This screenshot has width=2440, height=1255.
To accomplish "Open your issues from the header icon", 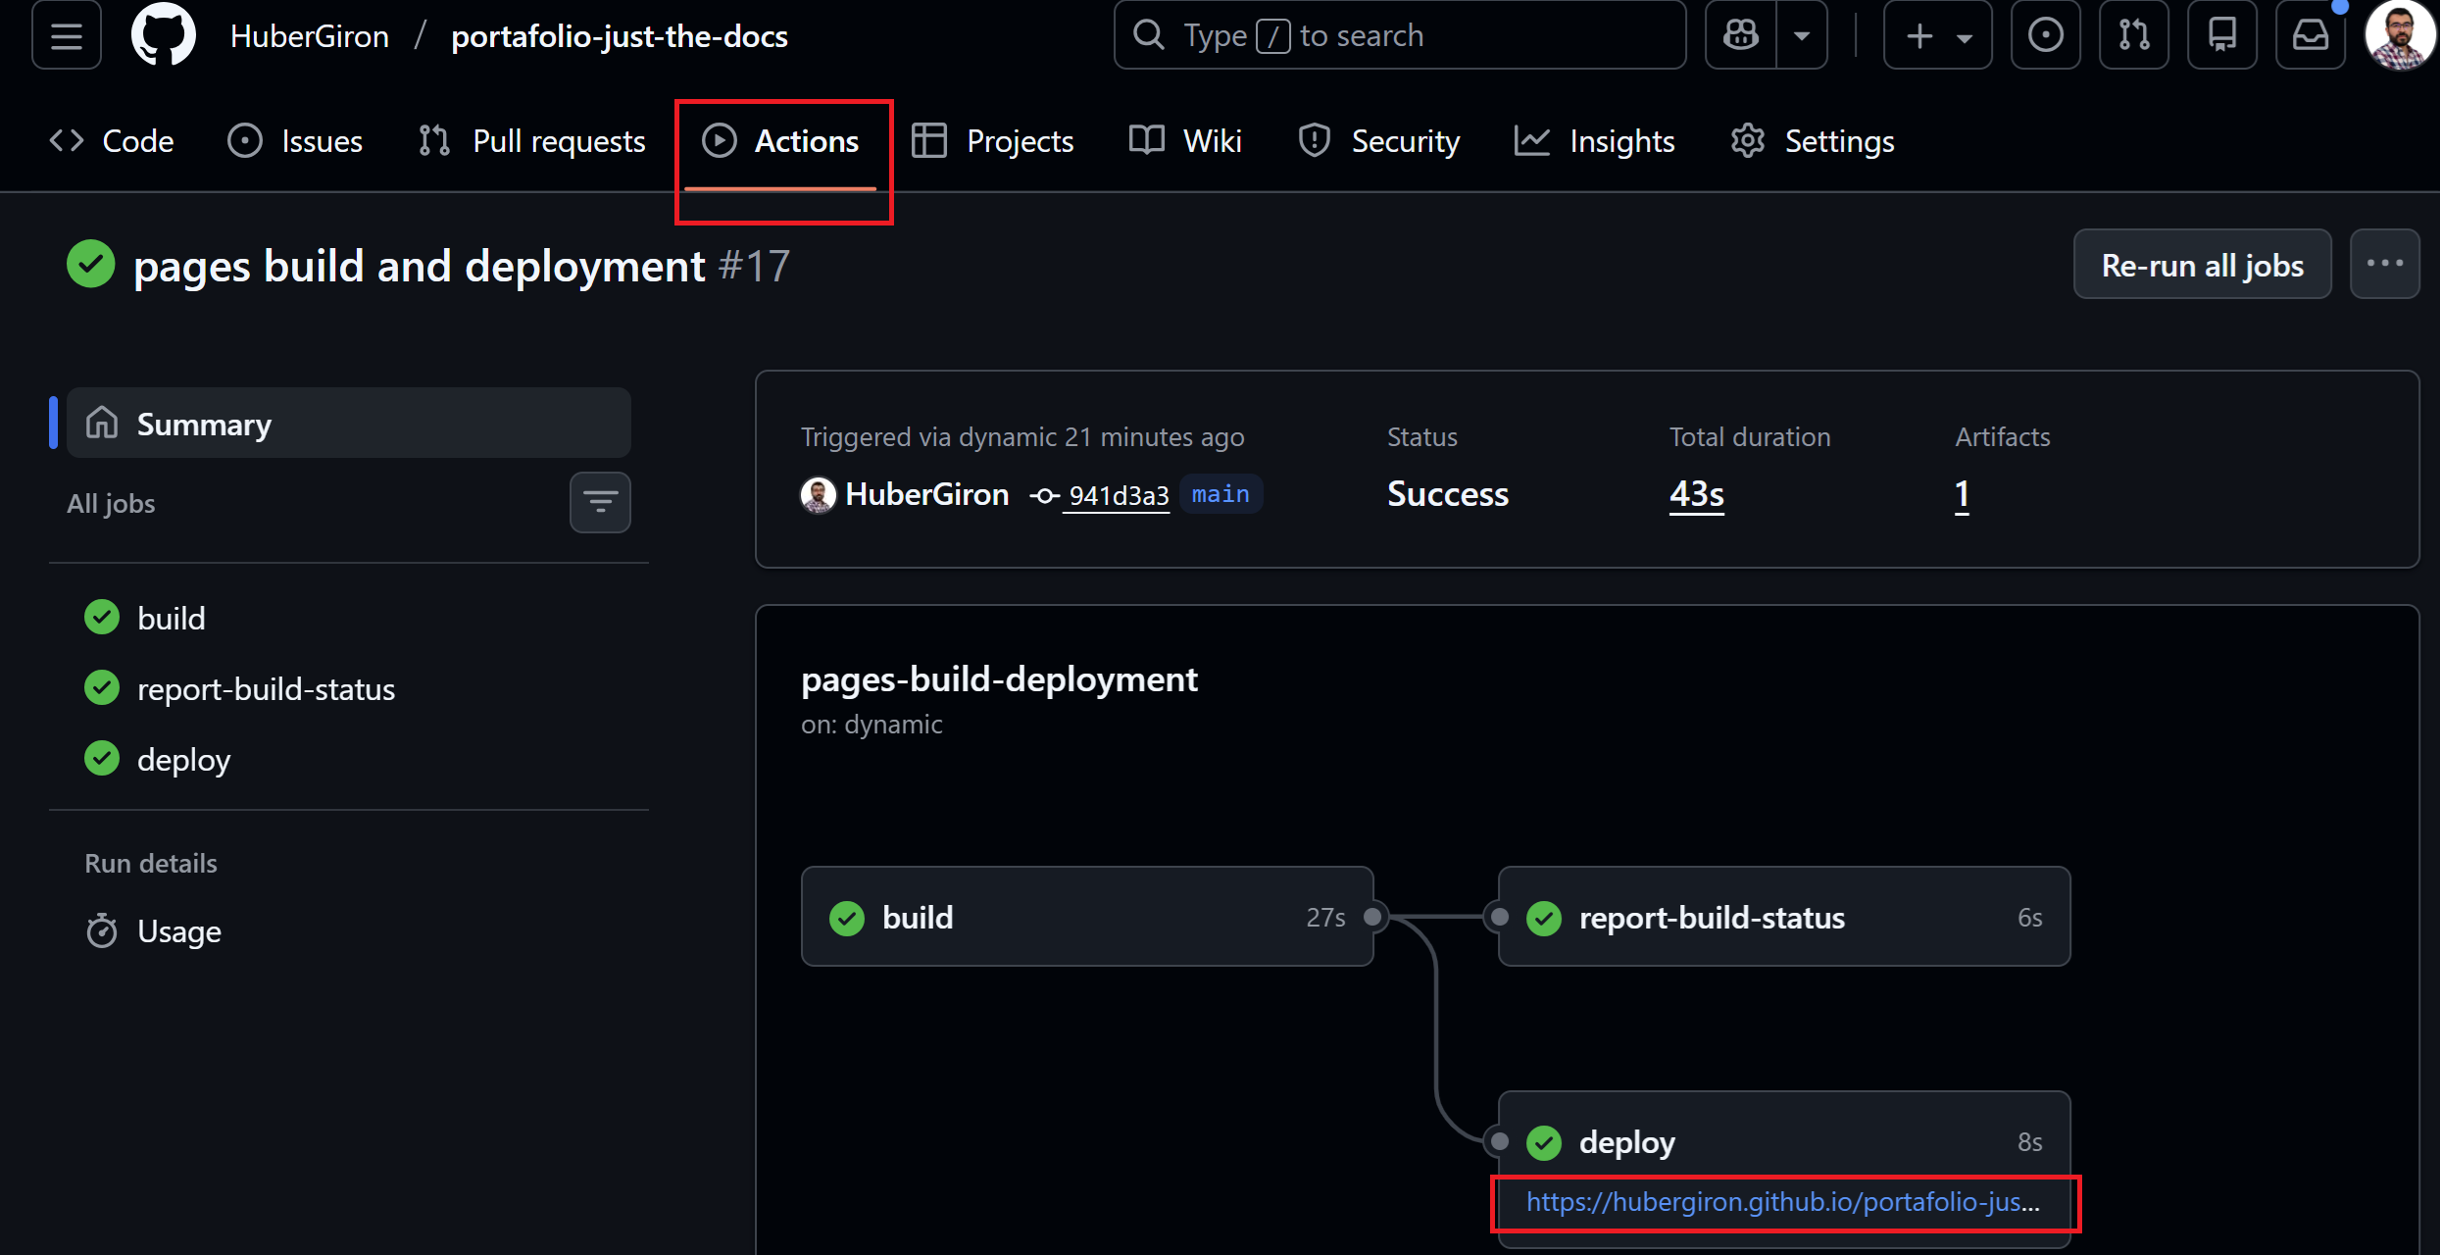I will click(2046, 34).
